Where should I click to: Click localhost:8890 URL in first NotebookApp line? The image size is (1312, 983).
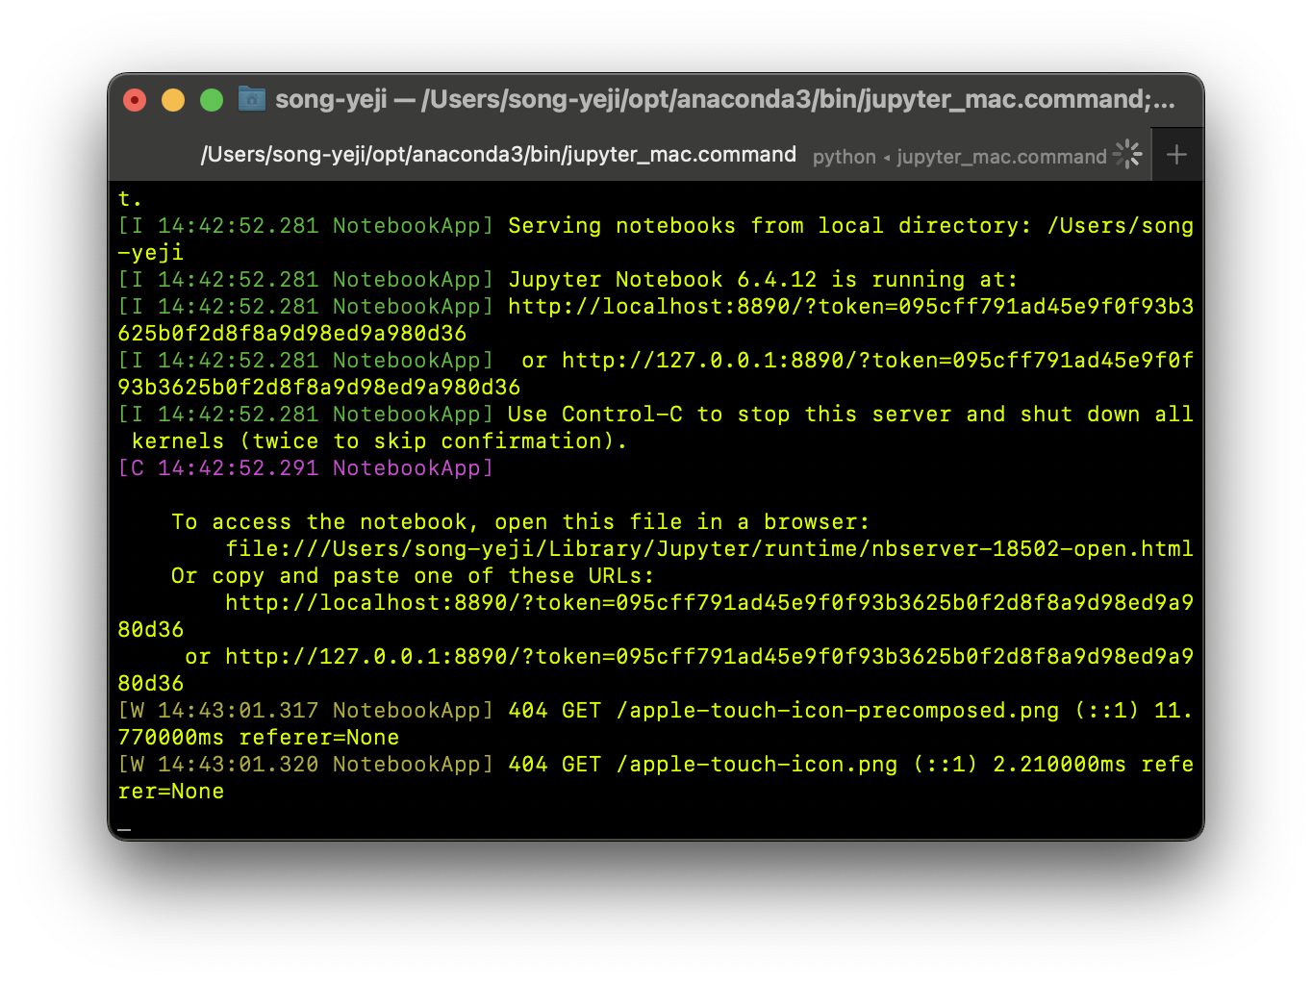(x=850, y=307)
